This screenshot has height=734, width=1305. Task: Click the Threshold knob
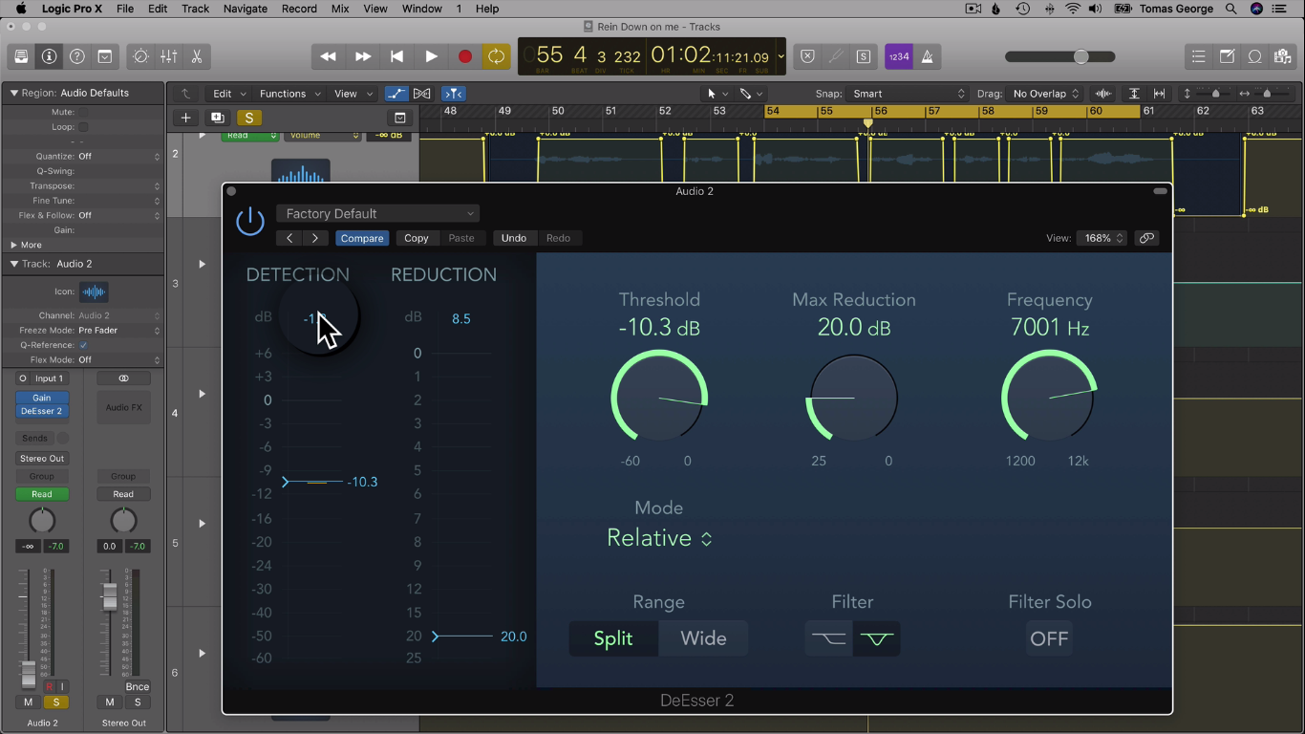pos(659,398)
